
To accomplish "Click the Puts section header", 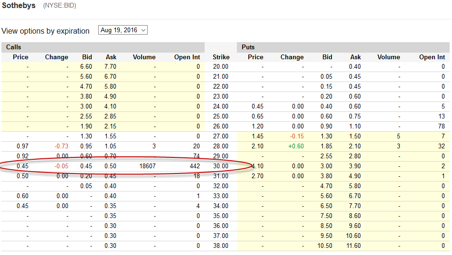I will pyautogui.click(x=248, y=47).
